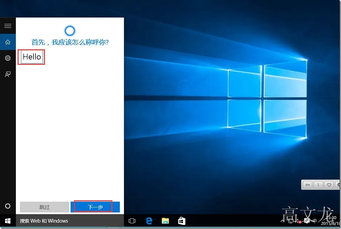The width and height of the screenshot is (341, 229).
Task: Click the 跳过 skip button
Action: click(45, 207)
